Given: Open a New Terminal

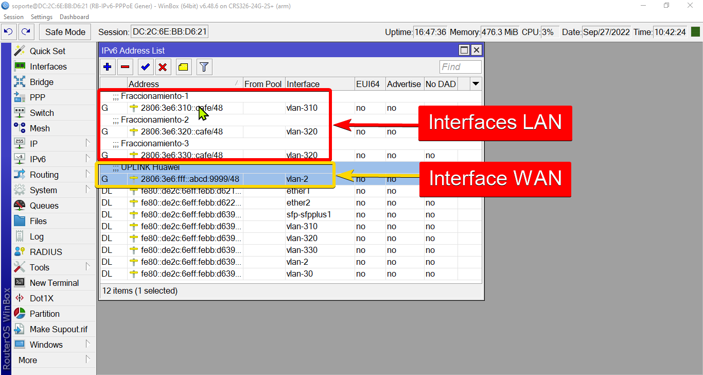Looking at the screenshot, I should click(x=54, y=283).
